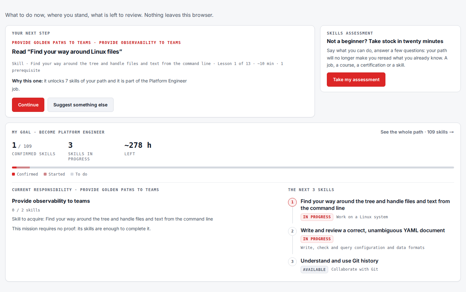Click MY GOAL Become Platform Engineer label

coord(58,132)
